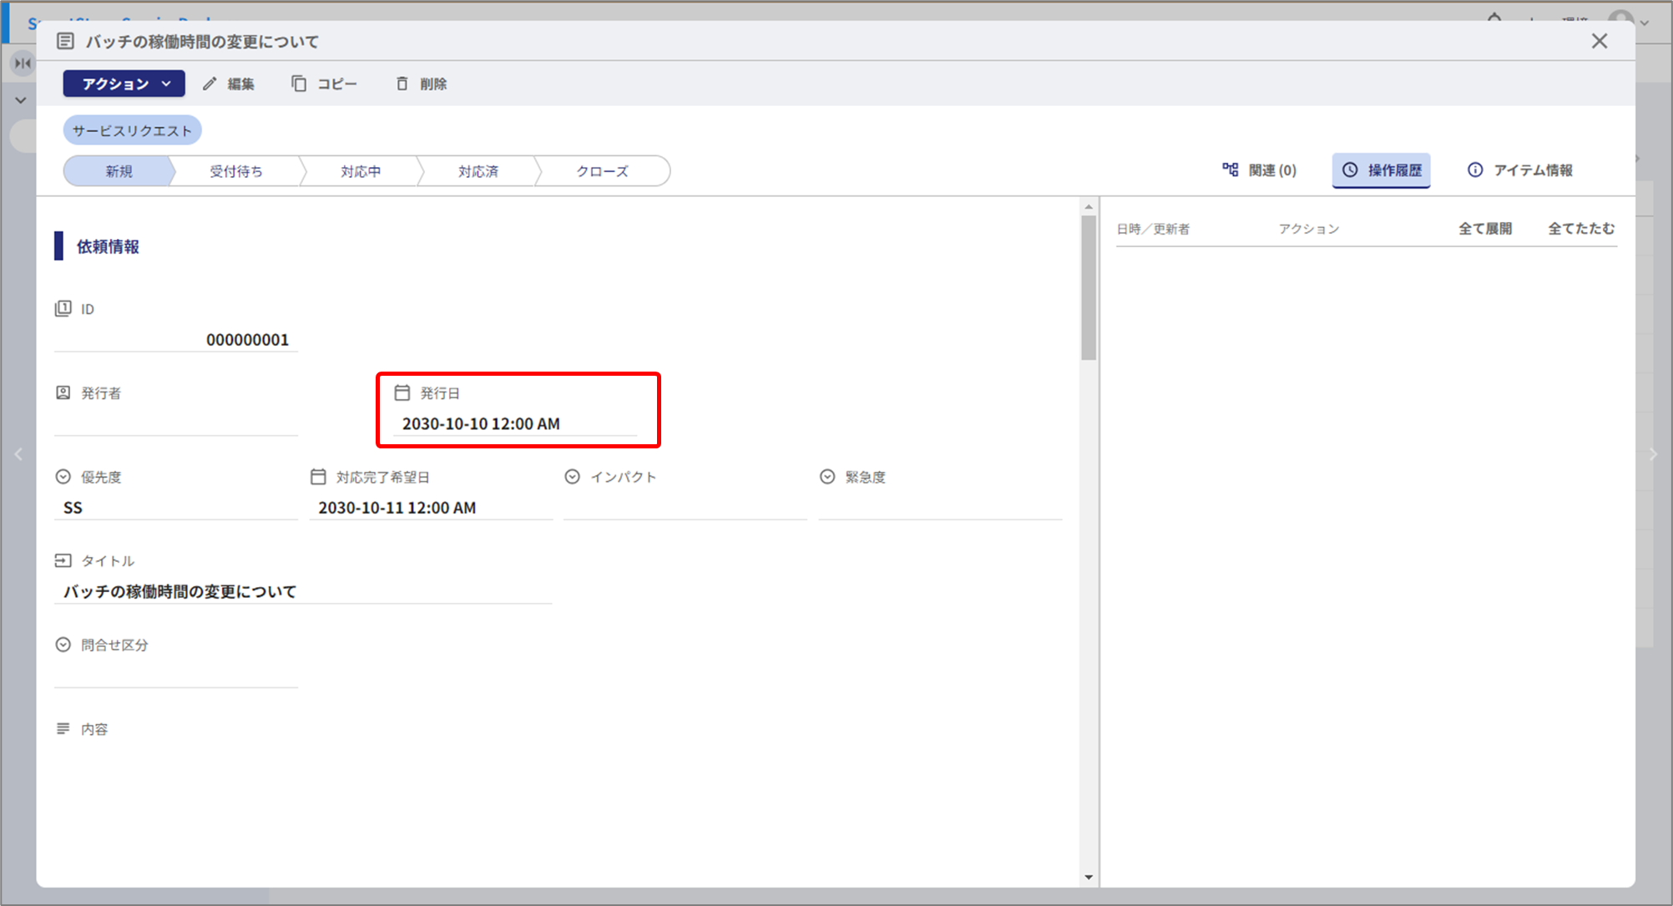Click the タイトル text field
This screenshot has height=906, width=1673.
tap(302, 591)
